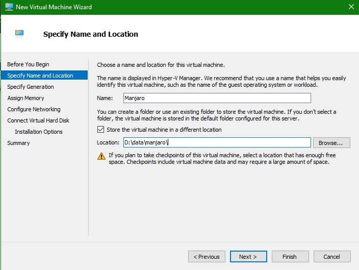The height and width of the screenshot is (270, 359).
Task: Open the Specify Generation step
Action: click(31, 87)
